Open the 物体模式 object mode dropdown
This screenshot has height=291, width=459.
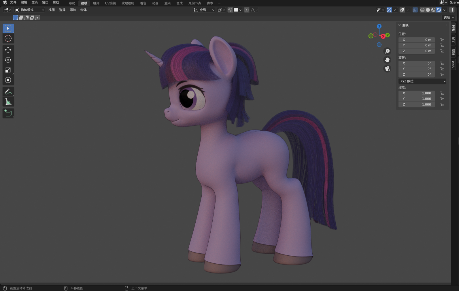pyautogui.click(x=29, y=10)
